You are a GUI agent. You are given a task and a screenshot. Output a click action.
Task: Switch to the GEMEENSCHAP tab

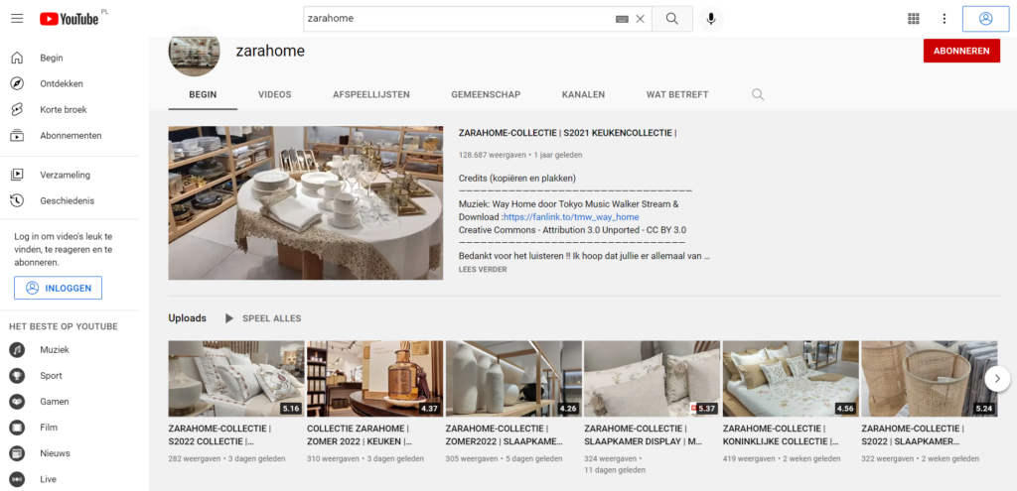click(486, 94)
